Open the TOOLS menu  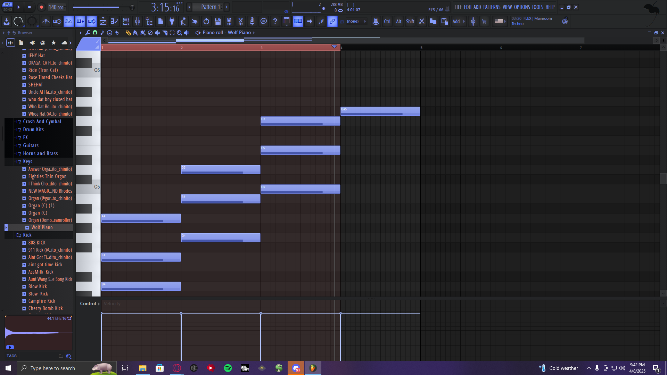point(537,7)
